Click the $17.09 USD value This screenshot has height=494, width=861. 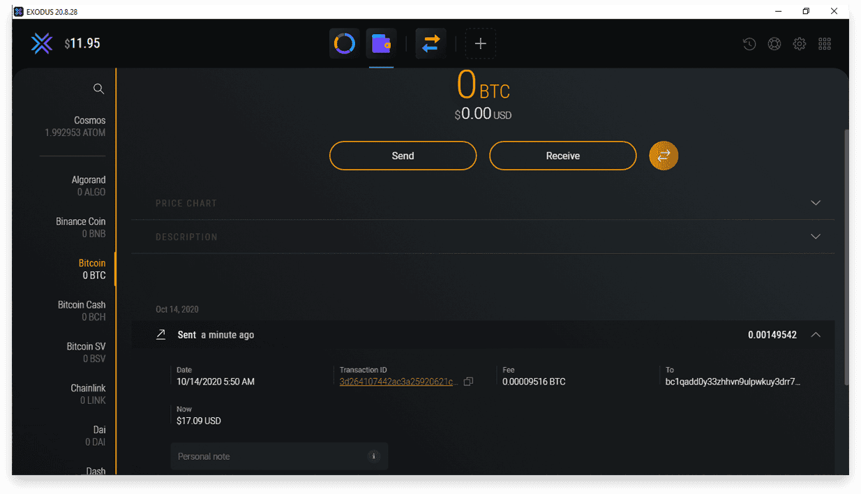pos(199,421)
